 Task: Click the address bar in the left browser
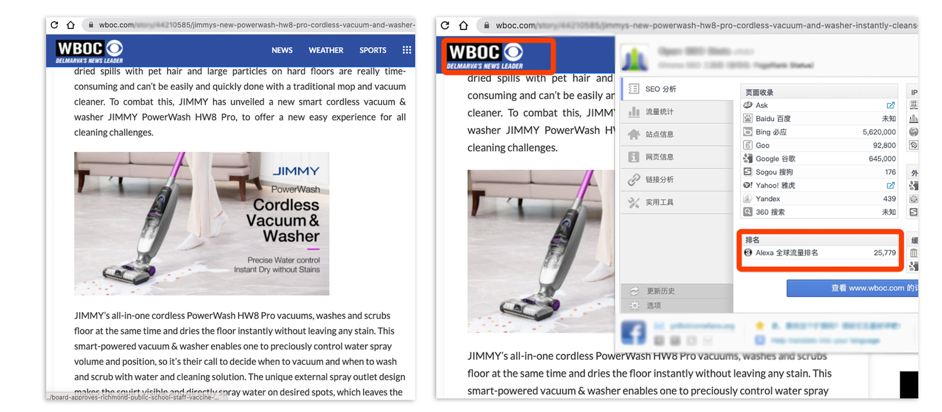(248, 25)
